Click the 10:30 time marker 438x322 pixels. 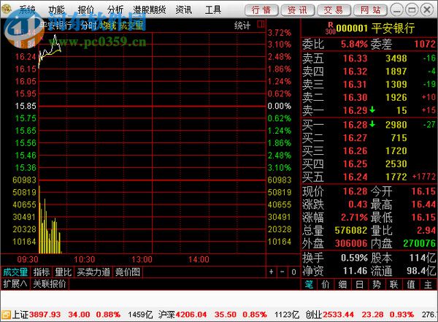tap(85, 260)
